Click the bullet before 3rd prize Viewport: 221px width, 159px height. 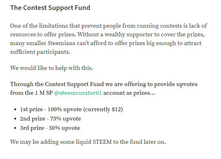click(15, 128)
